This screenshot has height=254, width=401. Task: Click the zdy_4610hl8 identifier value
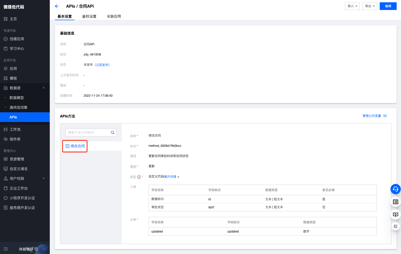[x=92, y=54]
